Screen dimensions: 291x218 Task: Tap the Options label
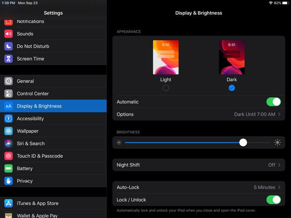coord(125,114)
